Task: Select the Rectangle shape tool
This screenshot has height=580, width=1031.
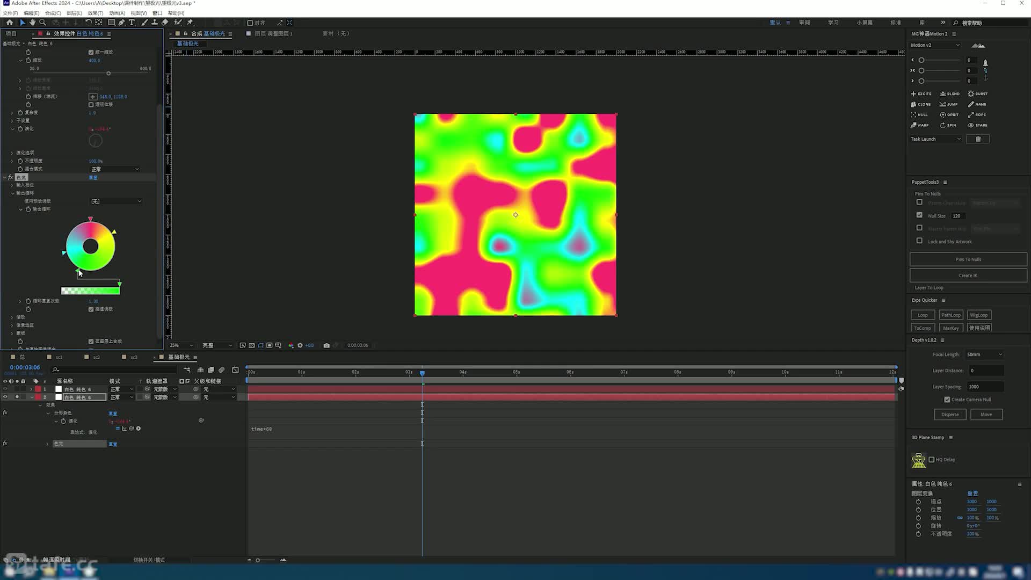Action: pos(111,23)
